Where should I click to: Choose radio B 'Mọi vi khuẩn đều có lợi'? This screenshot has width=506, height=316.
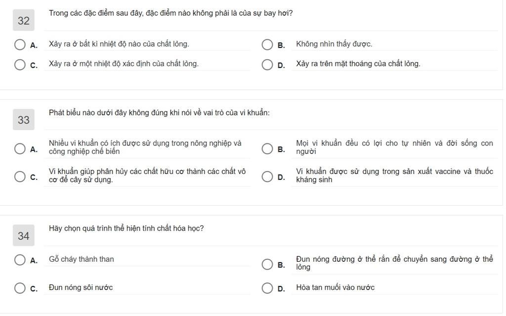(x=267, y=149)
